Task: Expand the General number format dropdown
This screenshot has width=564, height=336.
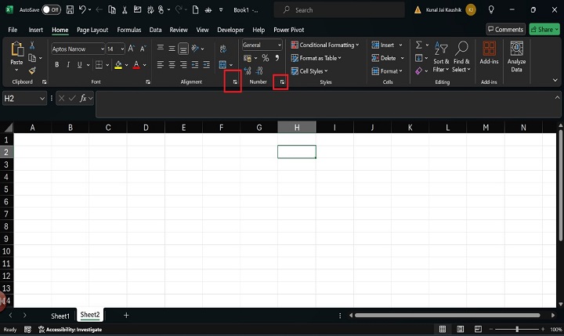Action: point(278,45)
